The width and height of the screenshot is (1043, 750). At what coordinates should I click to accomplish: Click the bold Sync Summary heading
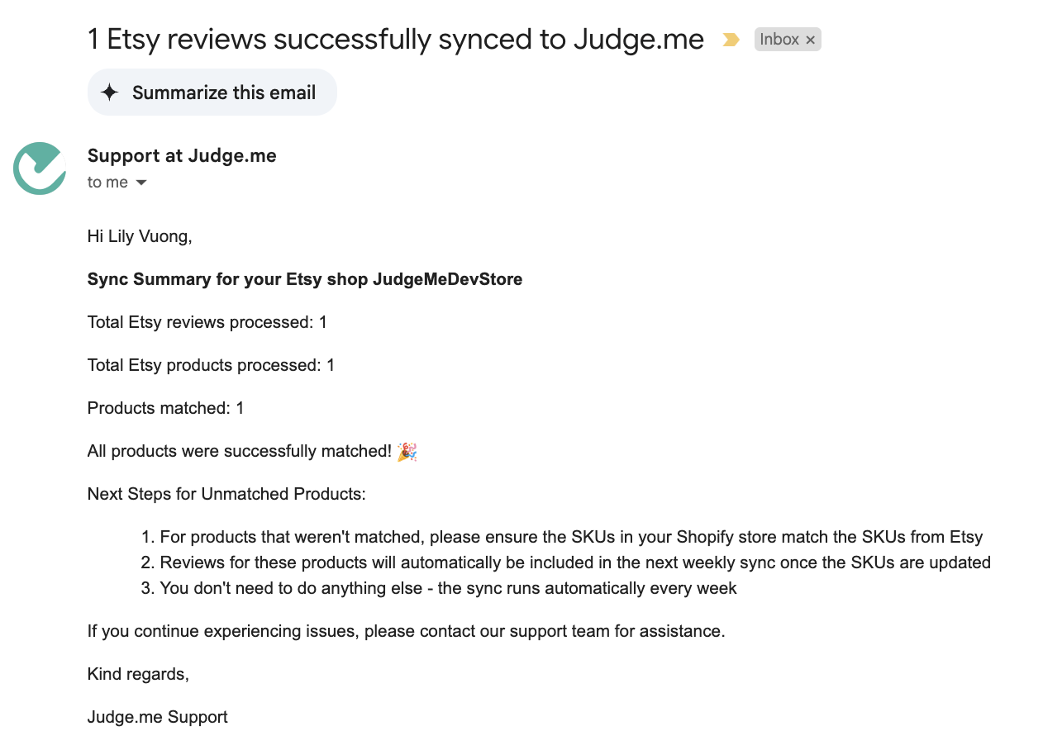pyautogui.click(x=305, y=279)
